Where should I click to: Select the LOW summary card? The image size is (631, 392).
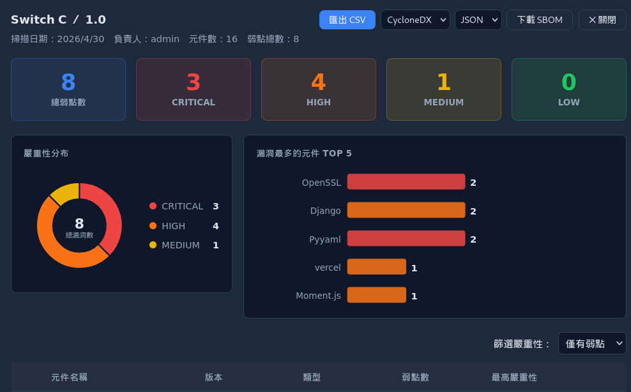(x=569, y=89)
